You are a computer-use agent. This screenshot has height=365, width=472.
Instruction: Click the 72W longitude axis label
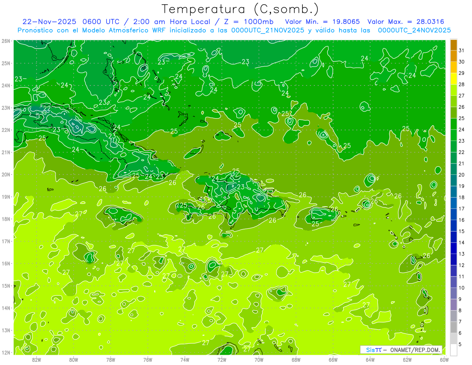tap(222, 359)
